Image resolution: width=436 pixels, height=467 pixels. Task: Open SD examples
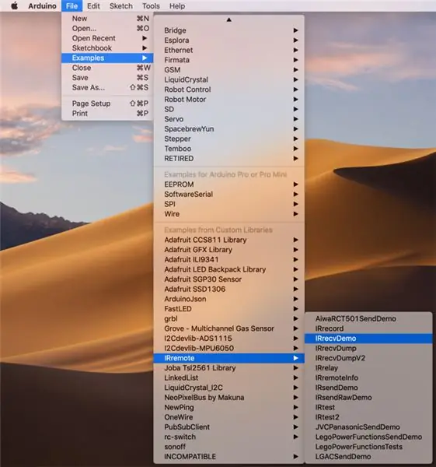228,109
